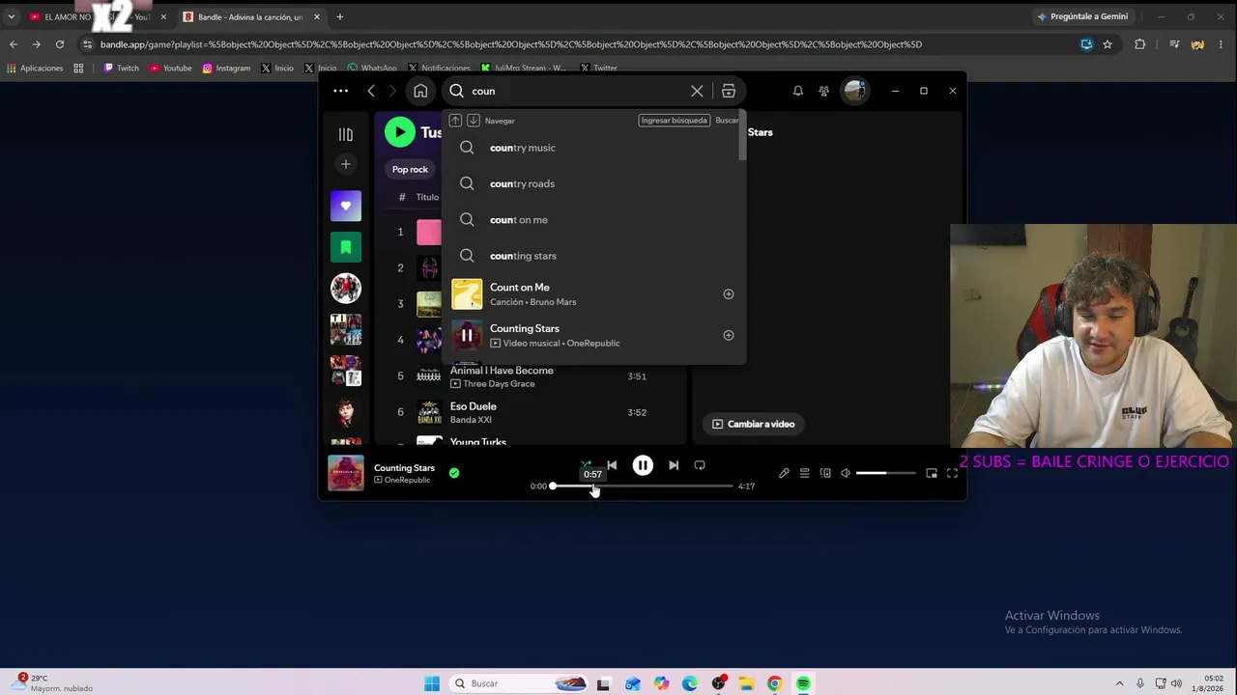Go back in Spotify navigation
This screenshot has height=695, width=1237.
tap(371, 91)
